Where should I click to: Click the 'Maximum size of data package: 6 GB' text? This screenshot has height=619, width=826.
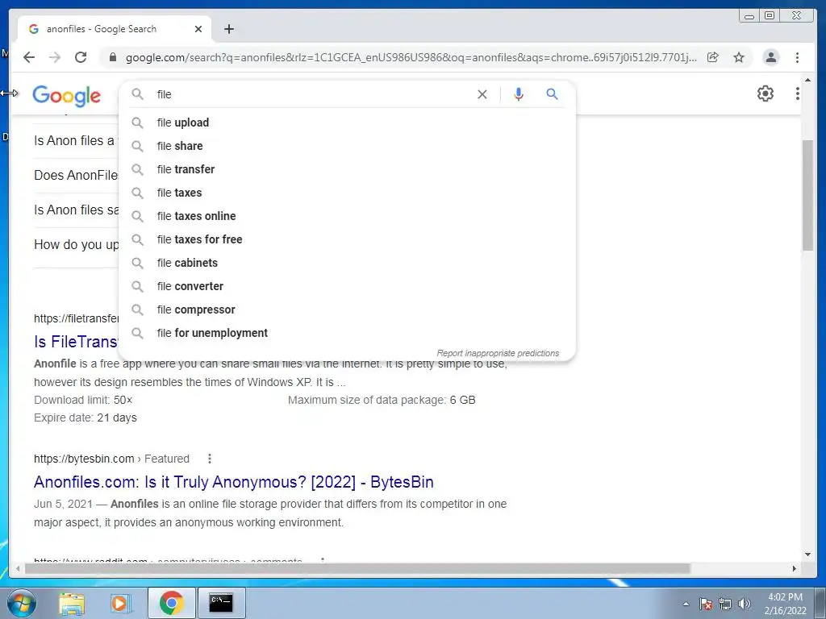coord(382,400)
